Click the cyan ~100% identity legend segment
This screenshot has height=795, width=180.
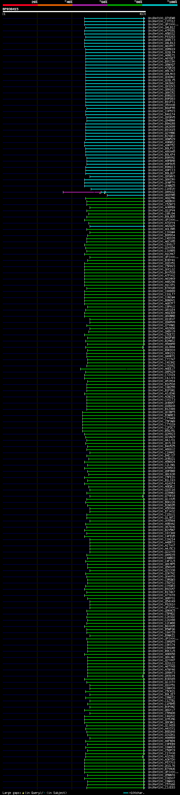[x=160, y=5]
